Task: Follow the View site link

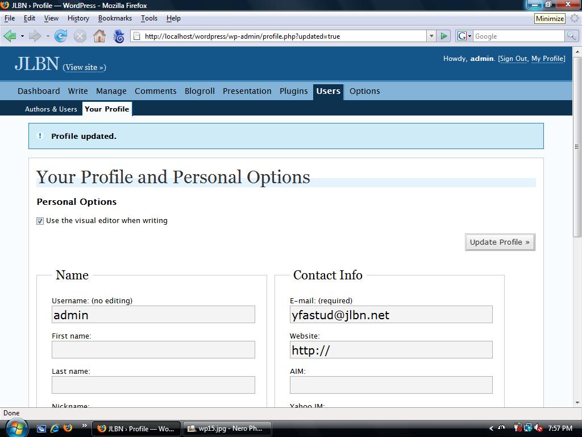Action: click(84, 67)
